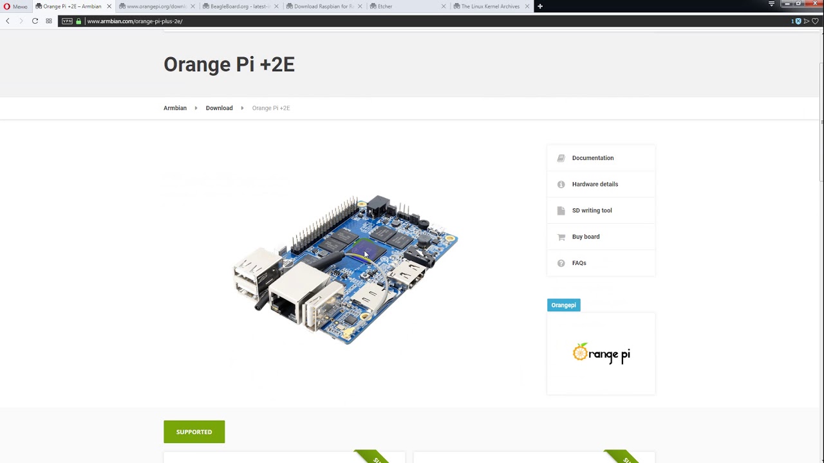The width and height of the screenshot is (824, 463).
Task: Click the Armbian breadcrumb link
Action: (x=175, y=108)
